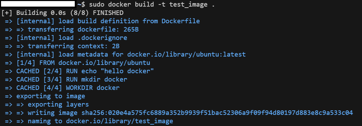The image size is (362, 126).
Task: Click the load .dockerignore line
Action: pyautogui.click(x=66, y=38)
